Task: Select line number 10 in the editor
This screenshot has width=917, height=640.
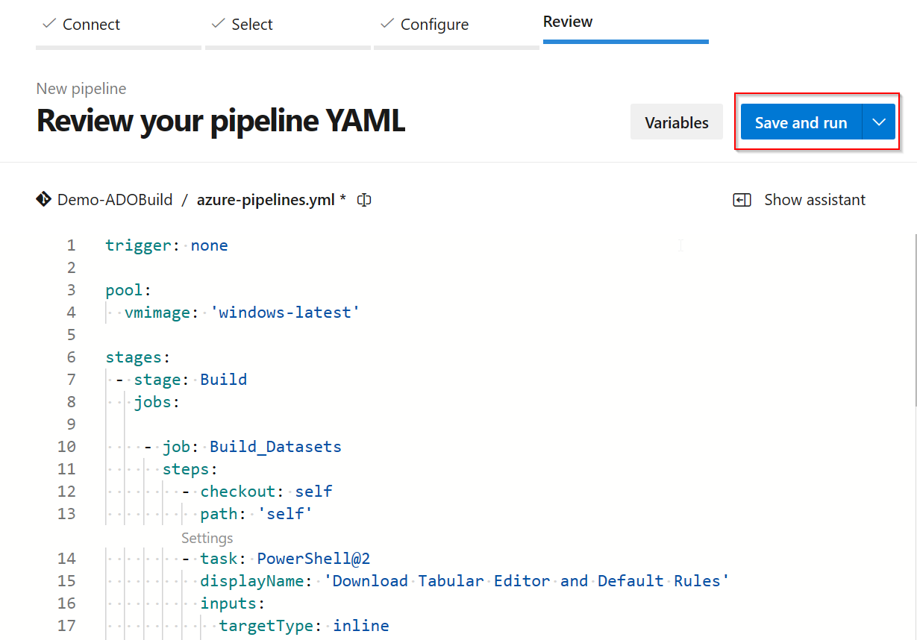Action: pyautogui.click(x=66, y=446)
